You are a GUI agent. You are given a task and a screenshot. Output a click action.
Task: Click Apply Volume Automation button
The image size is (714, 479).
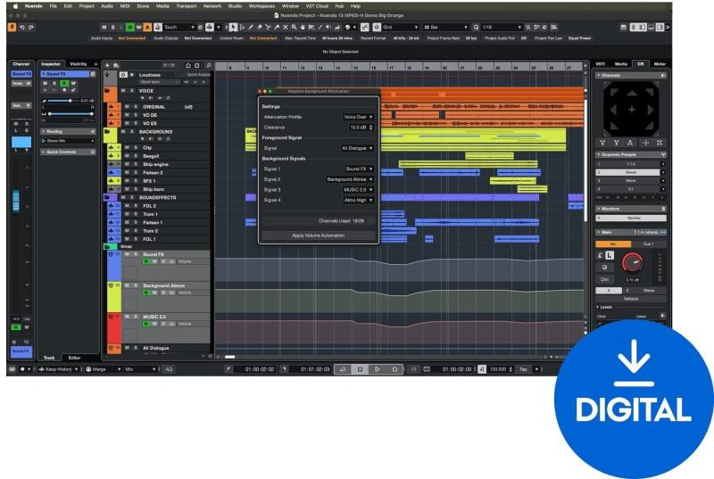319,235
